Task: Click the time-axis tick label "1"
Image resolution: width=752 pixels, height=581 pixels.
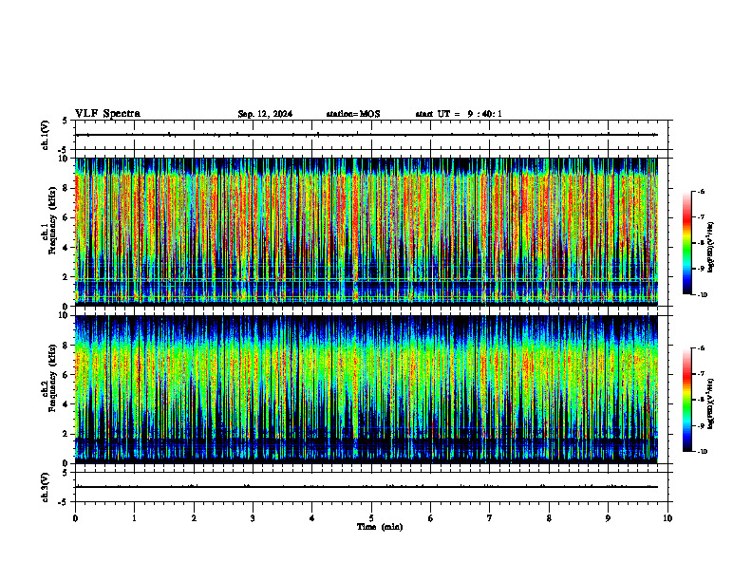Action: coord(134,518)
